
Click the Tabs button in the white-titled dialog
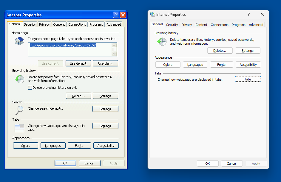[248, 79]
